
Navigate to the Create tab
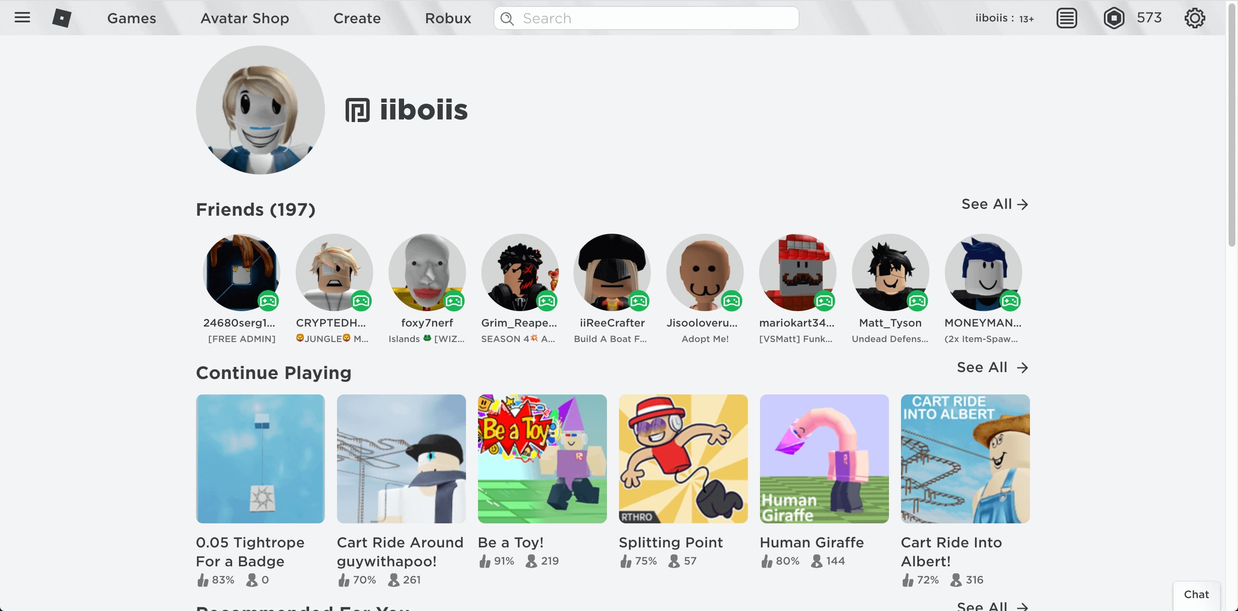click(x=357, y=18)
